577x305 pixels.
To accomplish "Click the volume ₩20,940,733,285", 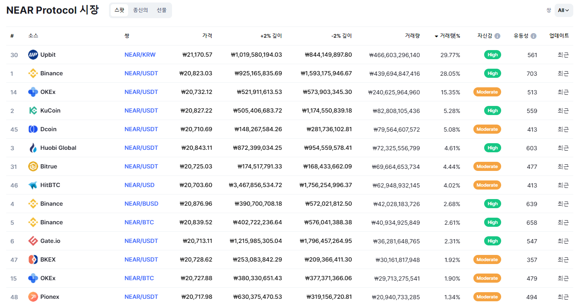I will [396, 297].
